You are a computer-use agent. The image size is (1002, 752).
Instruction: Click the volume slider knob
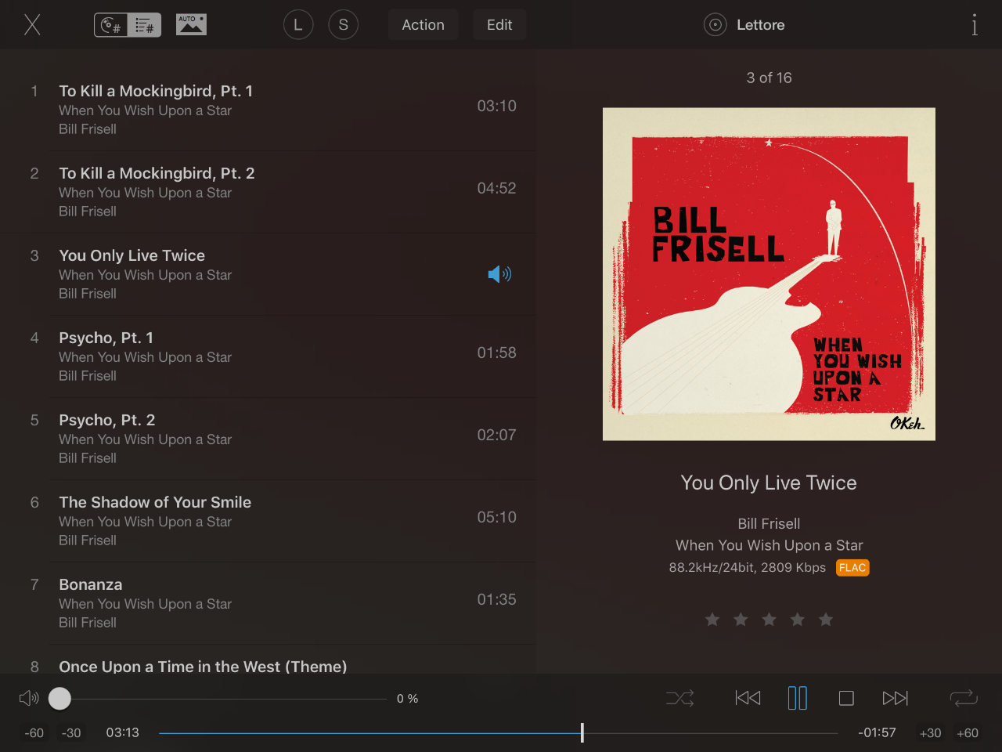[59, 698]
